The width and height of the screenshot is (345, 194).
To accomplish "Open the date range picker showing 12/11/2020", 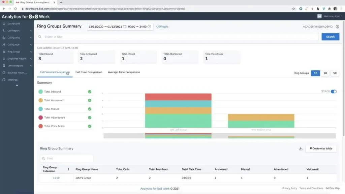I will pyautogui.click(x=104, y=26).
